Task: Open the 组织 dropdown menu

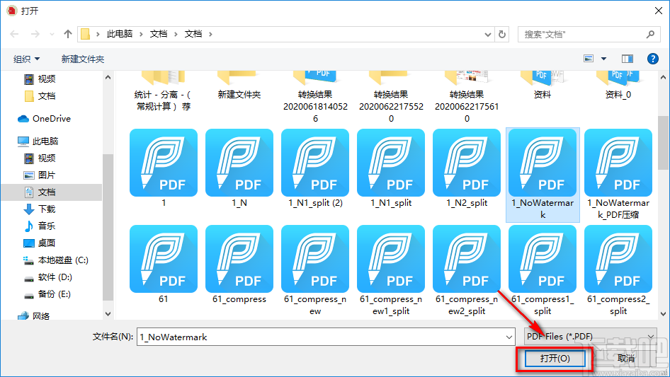Action: [26, 59]
